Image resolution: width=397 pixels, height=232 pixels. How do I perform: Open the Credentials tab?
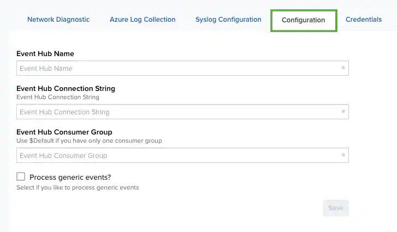tap(364, 20)
